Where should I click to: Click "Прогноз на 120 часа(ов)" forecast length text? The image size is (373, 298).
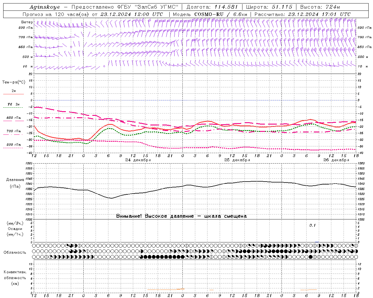(56, 14)
